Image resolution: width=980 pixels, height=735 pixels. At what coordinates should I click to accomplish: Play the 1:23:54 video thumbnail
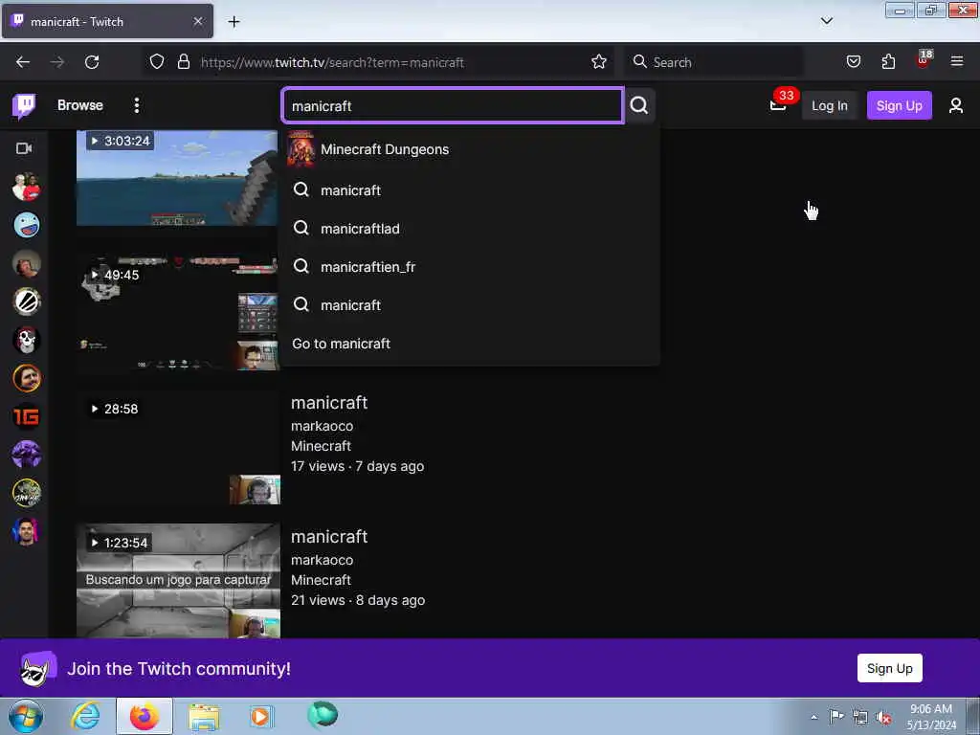pyautogui.click(x=178, y=581)
